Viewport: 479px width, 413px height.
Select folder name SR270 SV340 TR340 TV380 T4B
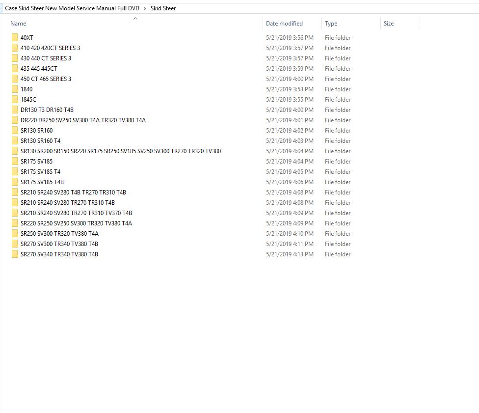[x=59, y=254]
